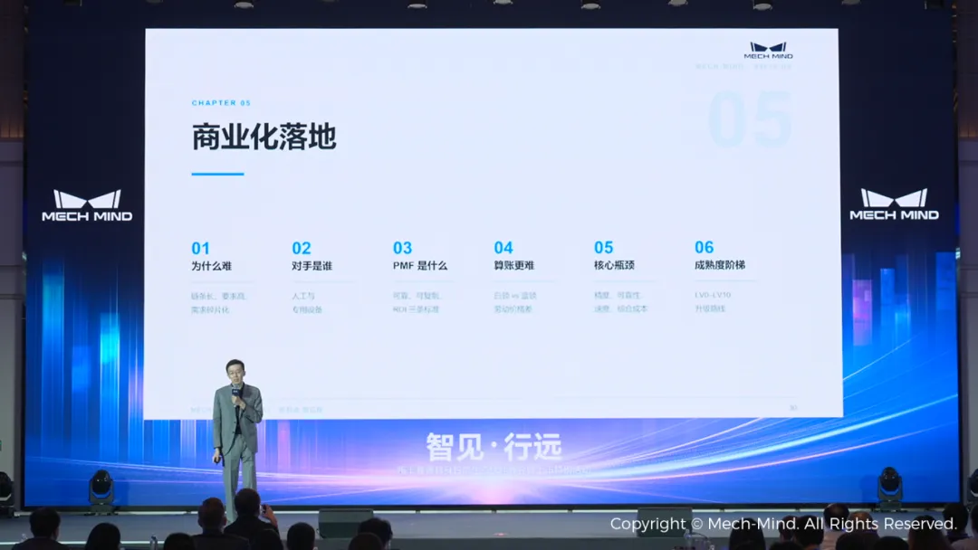Select the blue number "04"

(503, 248)
